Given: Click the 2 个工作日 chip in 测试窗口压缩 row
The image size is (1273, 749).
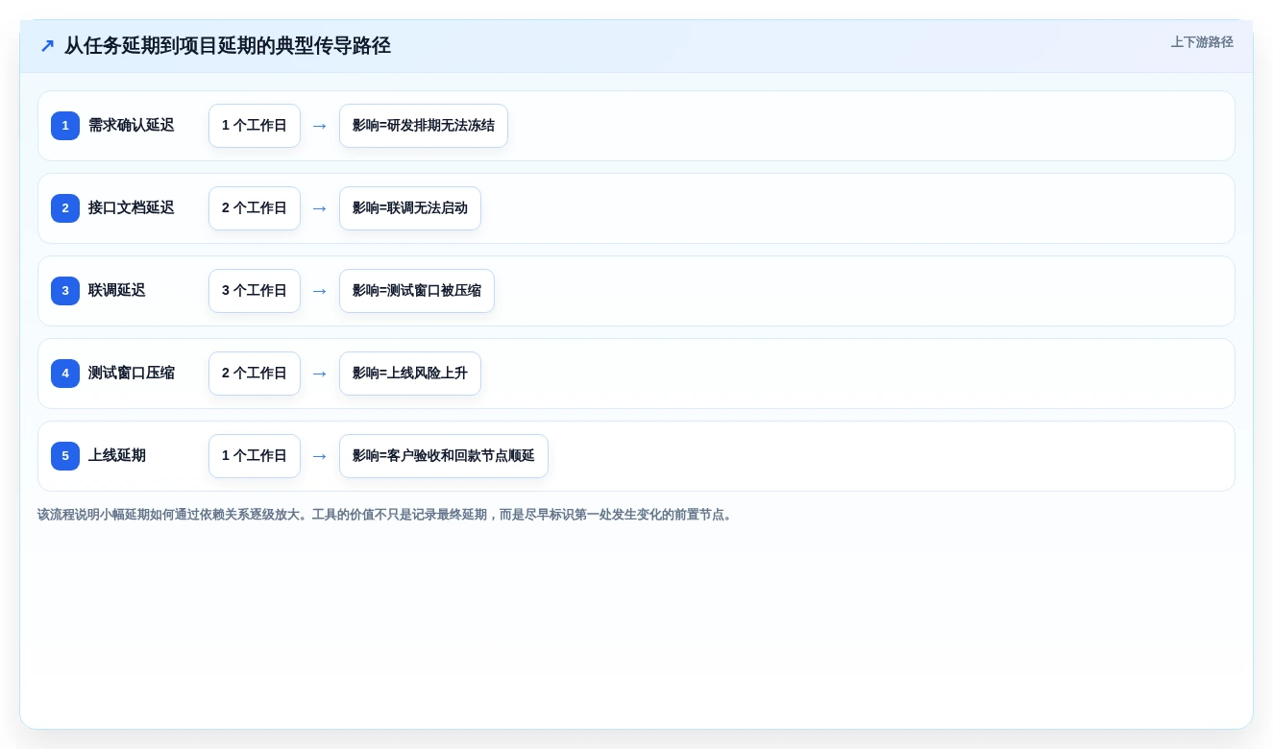Looking at the screenshot, I should tap(255, 374).
